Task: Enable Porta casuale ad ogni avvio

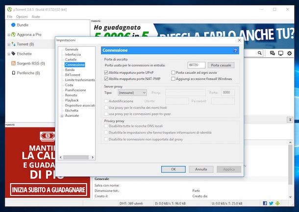Action: pyautogui.click(x=173, y=72)
